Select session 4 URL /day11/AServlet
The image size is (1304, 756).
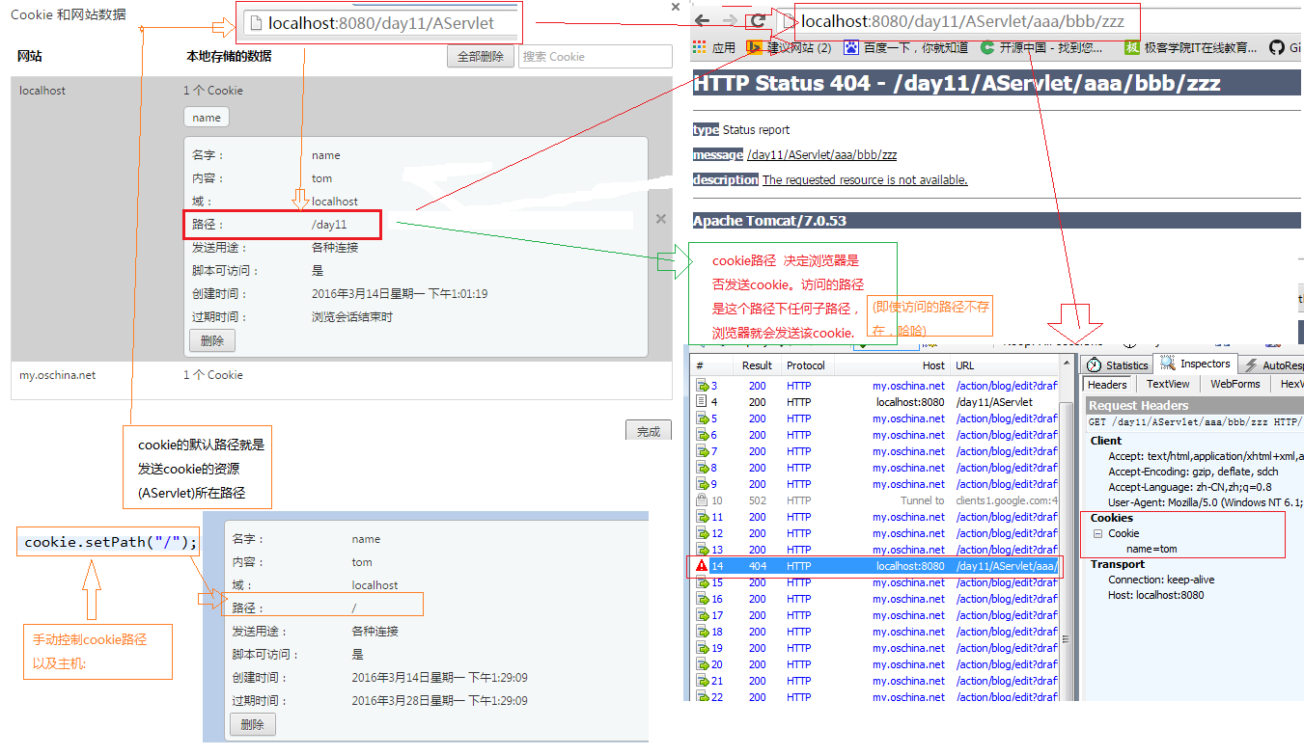[994, 402]
